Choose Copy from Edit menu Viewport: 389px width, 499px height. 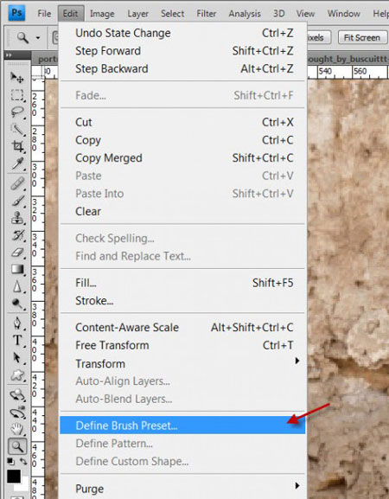[182, 140]
